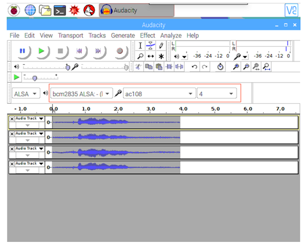Open the Sync-Lock tracks clock icon
Viewport: 304px width, 243px height.
pyautogui.click(x=220, y=67)
